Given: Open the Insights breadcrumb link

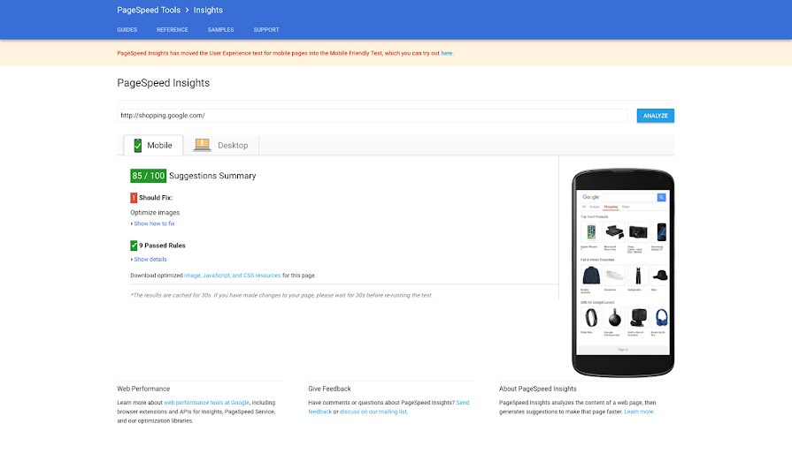Looking at the screenshot, I should [x=208, y=10].
